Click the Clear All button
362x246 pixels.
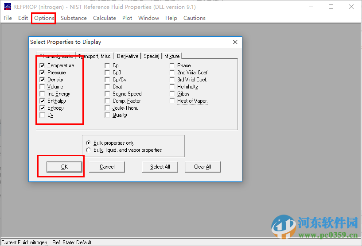tap(202, 167)
